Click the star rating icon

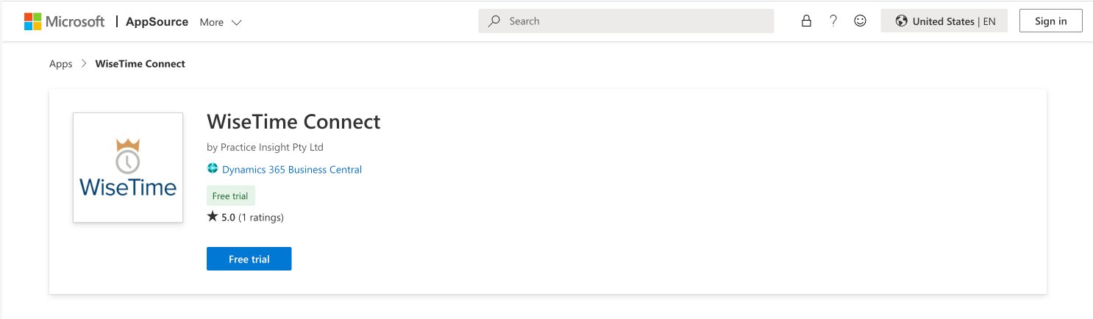pos(213,217)
